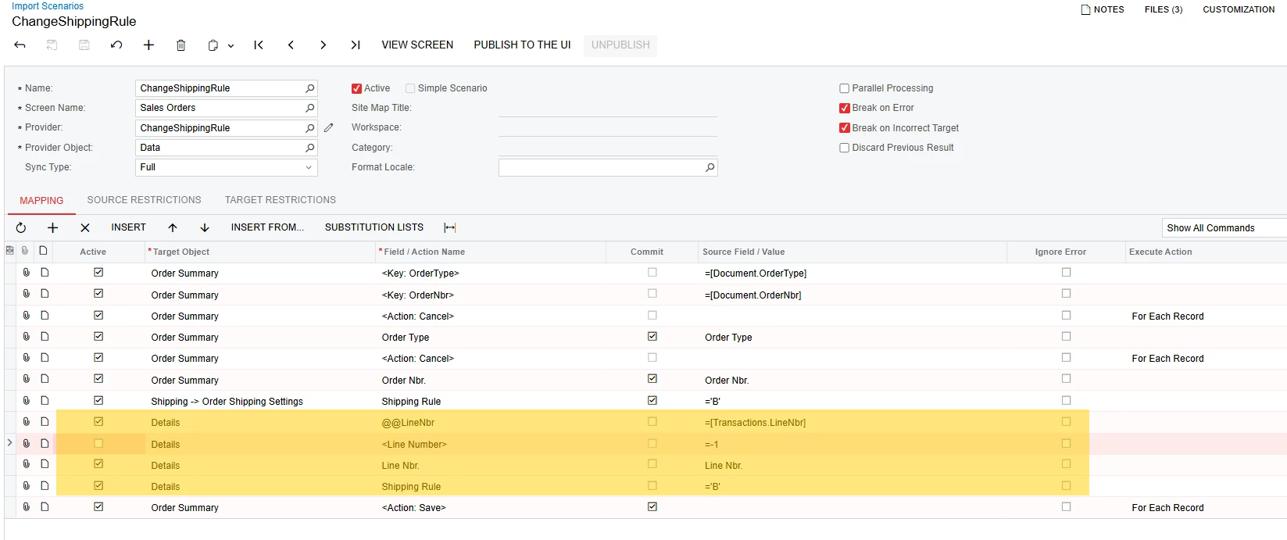Click the 'Shipping -> Order Shipping Settings' cell
This screenshot has width=1287, height=540.
(260, 402)
